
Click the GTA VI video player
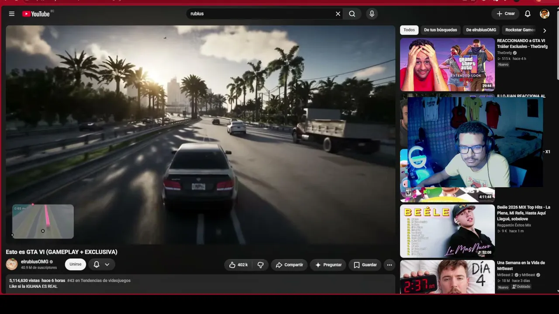[200, 135]
